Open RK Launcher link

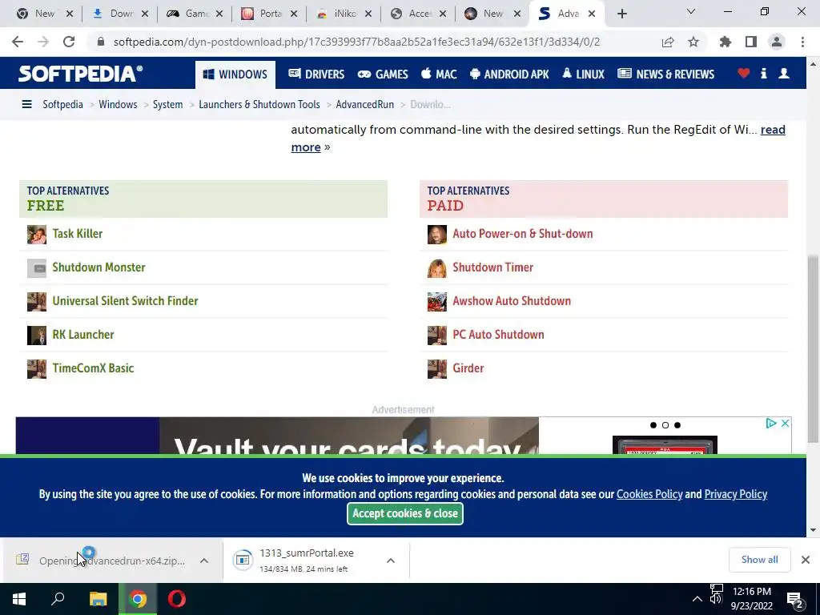coord(83,335)
